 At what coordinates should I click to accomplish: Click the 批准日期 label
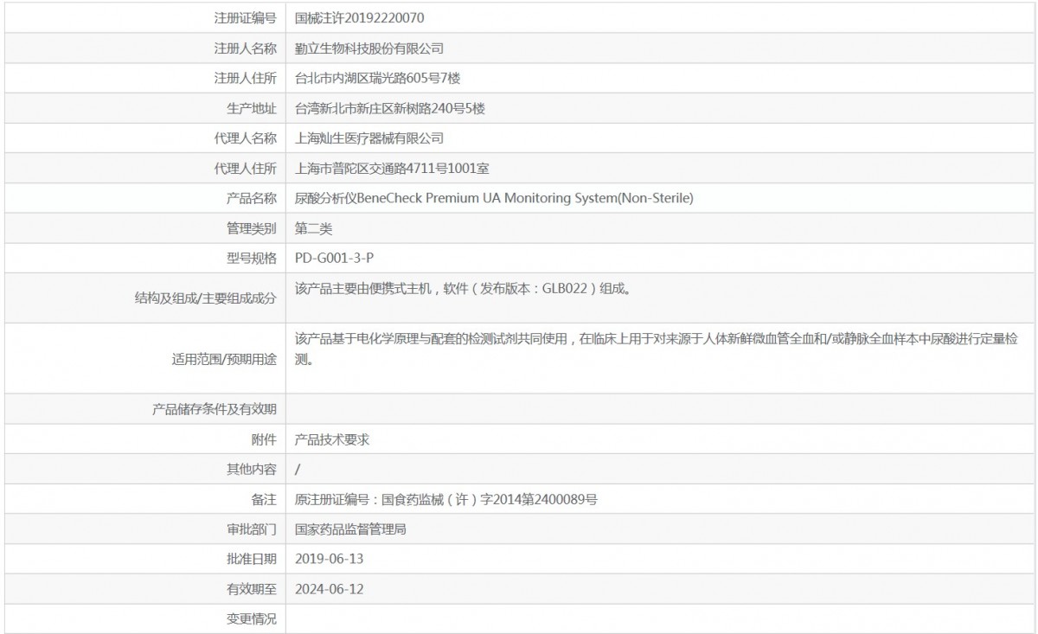coord(252,559)
